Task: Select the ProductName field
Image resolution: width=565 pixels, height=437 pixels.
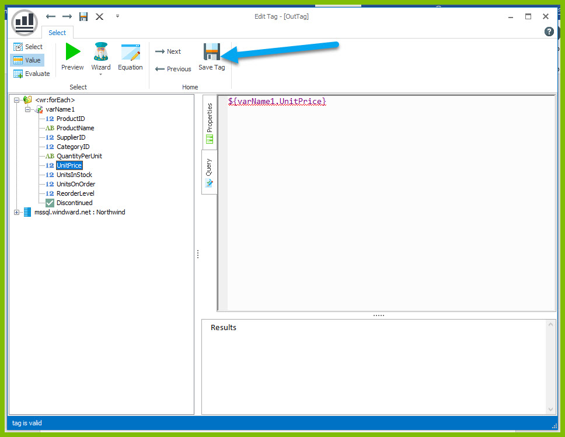Action: (x=75, y=128)
